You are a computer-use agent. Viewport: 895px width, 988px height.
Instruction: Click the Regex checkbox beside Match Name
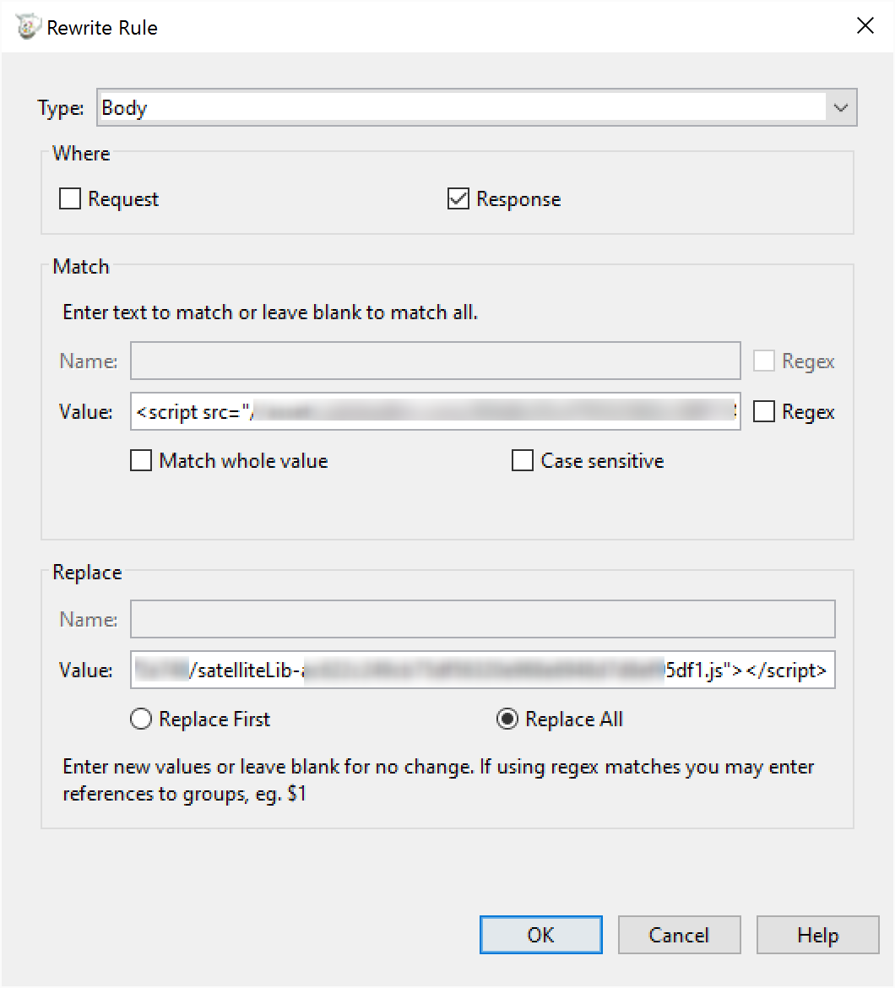[x=764, y=361]
